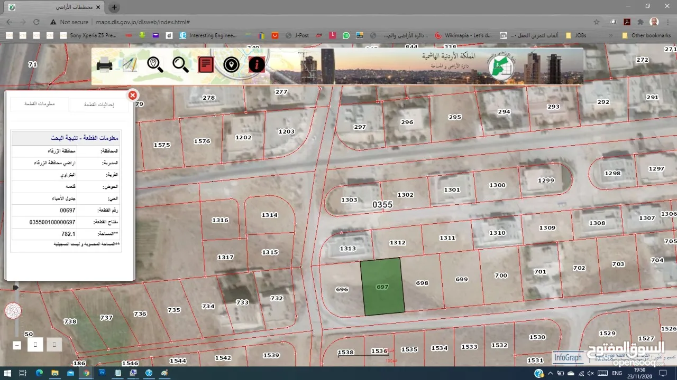Open the Paint app on the taskbar
Viewport: 677px width, 380px height.
(x=164, y=373)
